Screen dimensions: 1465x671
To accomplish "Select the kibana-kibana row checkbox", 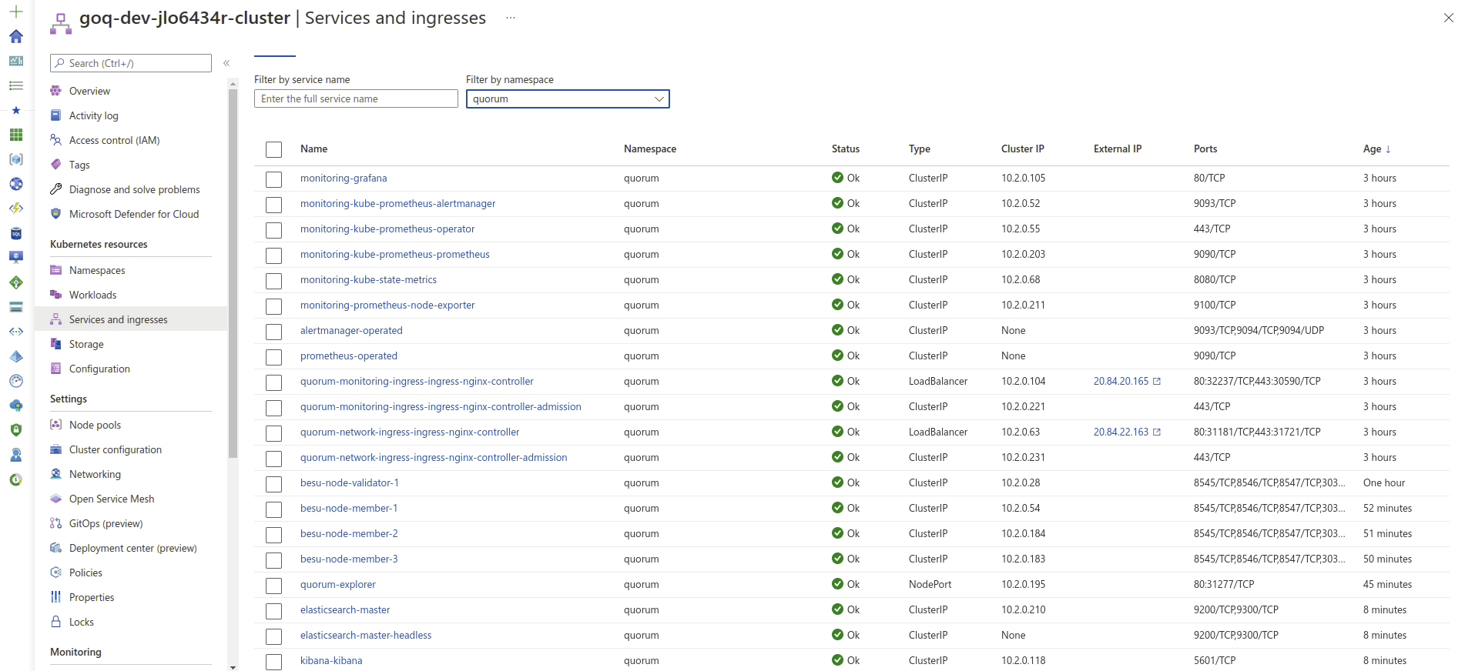I will pyautogui.click(x=273, y=662).
